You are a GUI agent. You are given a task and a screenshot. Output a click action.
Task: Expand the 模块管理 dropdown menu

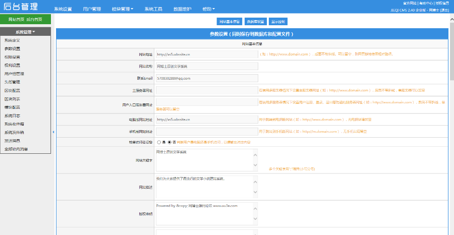(x=122, y=9)
